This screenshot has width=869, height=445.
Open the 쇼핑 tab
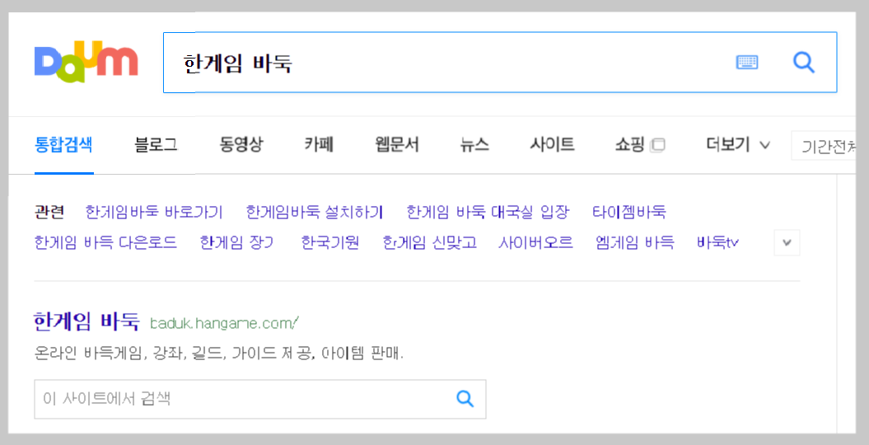(629, 145)
